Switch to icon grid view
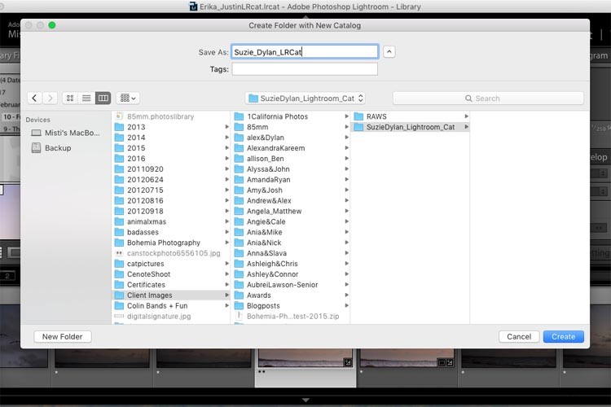611x407 pixels. [x=70, y=98]
